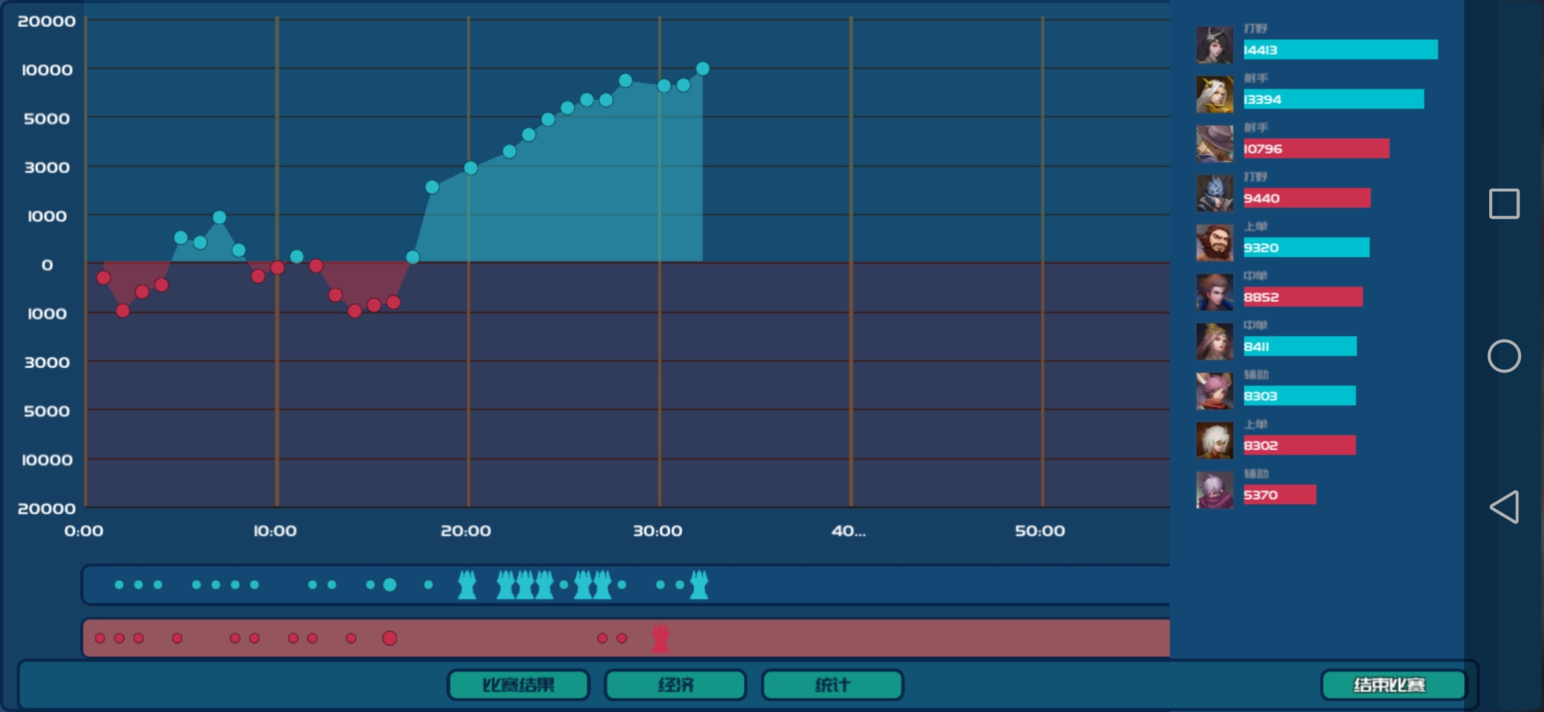Image resolution: width=1544 pixels, height=712 pixels.
Task: Tap the Android recent apps square icon
Action: 1504,204
